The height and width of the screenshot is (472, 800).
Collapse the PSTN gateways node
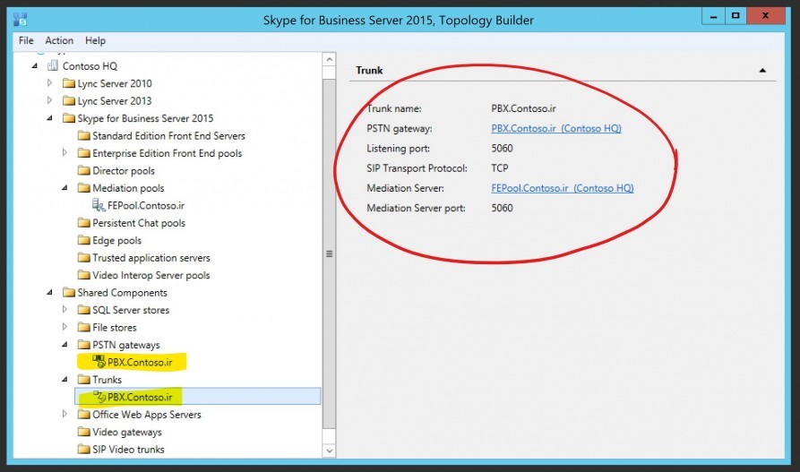[65, 345]
